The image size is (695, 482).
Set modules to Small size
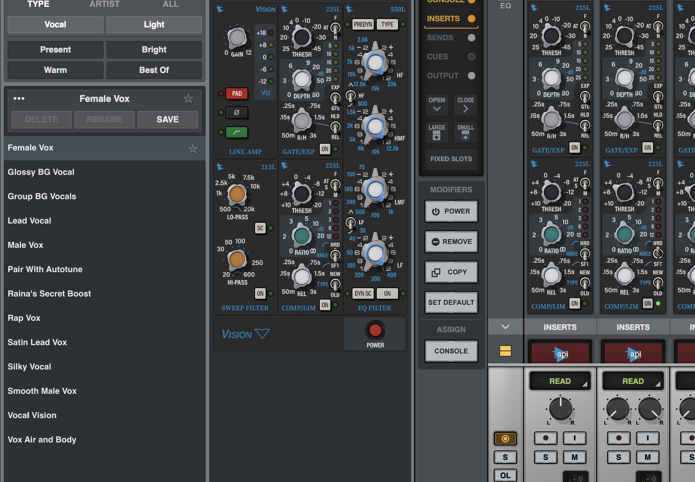coord(465,132)
